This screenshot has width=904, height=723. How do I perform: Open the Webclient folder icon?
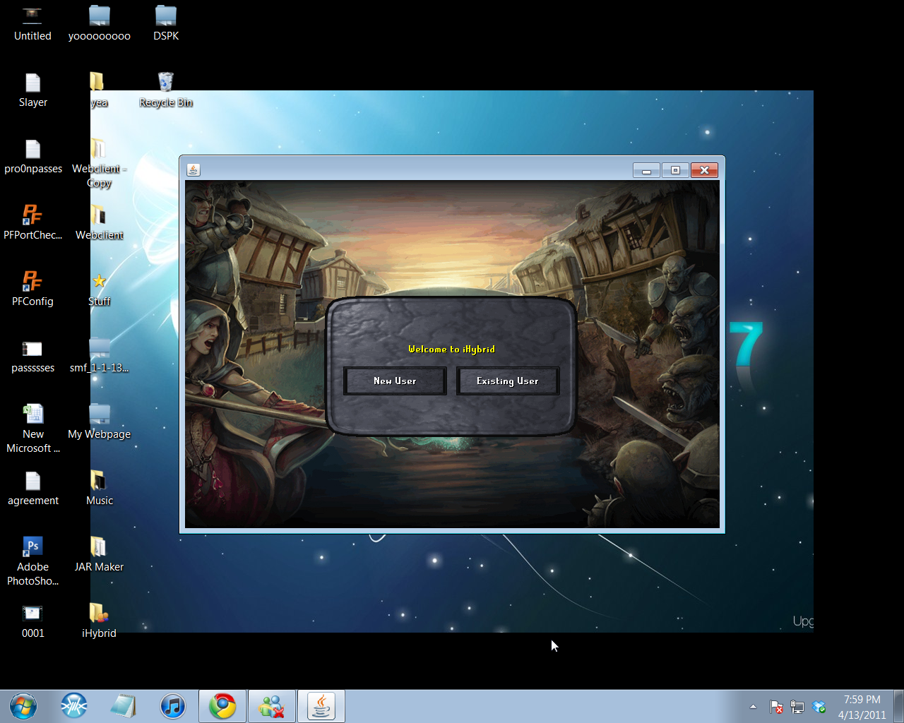tap(99, 222)
